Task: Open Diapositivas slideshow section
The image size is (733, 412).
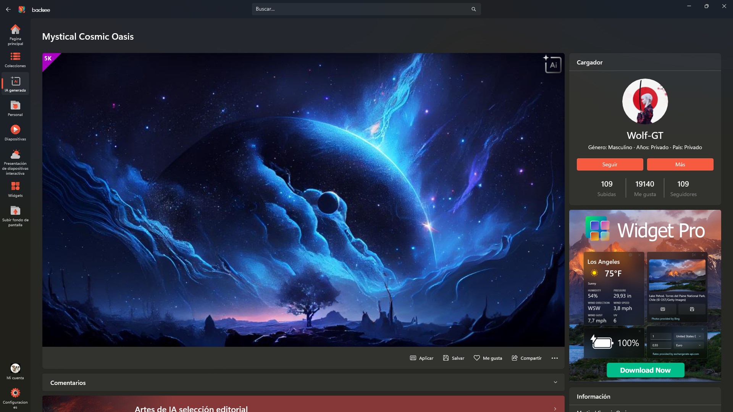Action: point(15,130)
